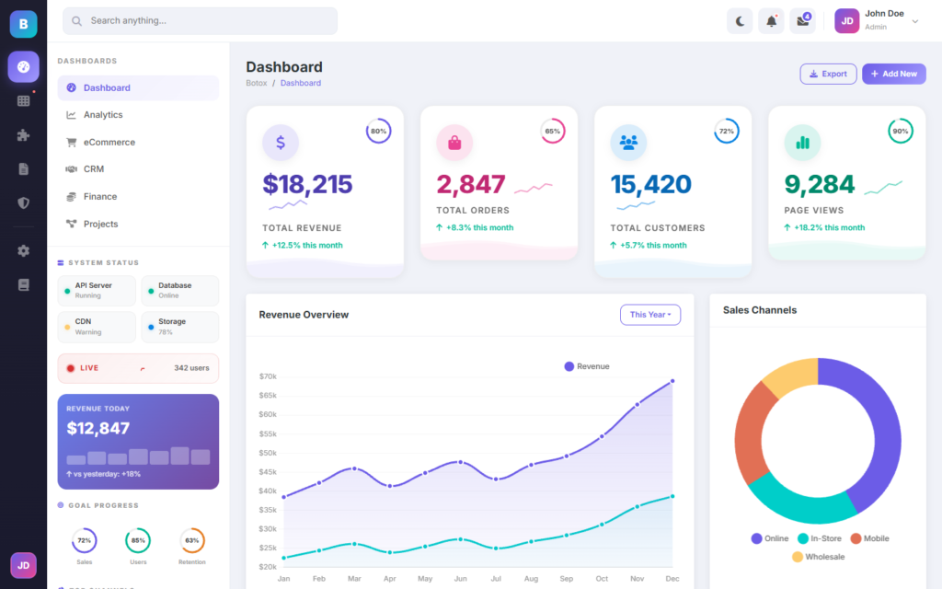Click the users icon on Total Customers card
This screenshot has width=942, height=589.
pyautogui.click(x=628, y=143)
